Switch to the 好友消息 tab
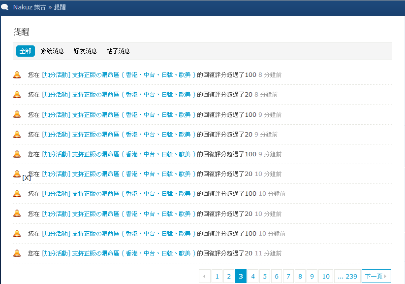 85,51
